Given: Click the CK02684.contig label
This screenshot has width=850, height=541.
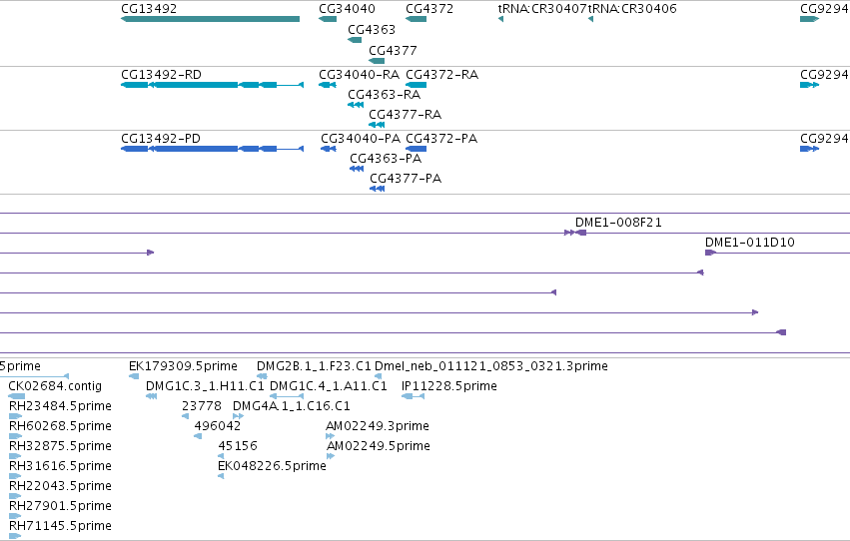Looking at the screenshot, I should 55,386.
